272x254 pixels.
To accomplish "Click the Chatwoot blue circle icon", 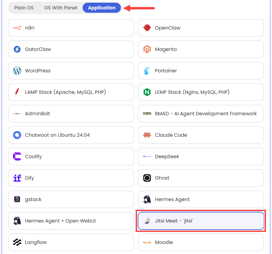I will coord(17,135).
